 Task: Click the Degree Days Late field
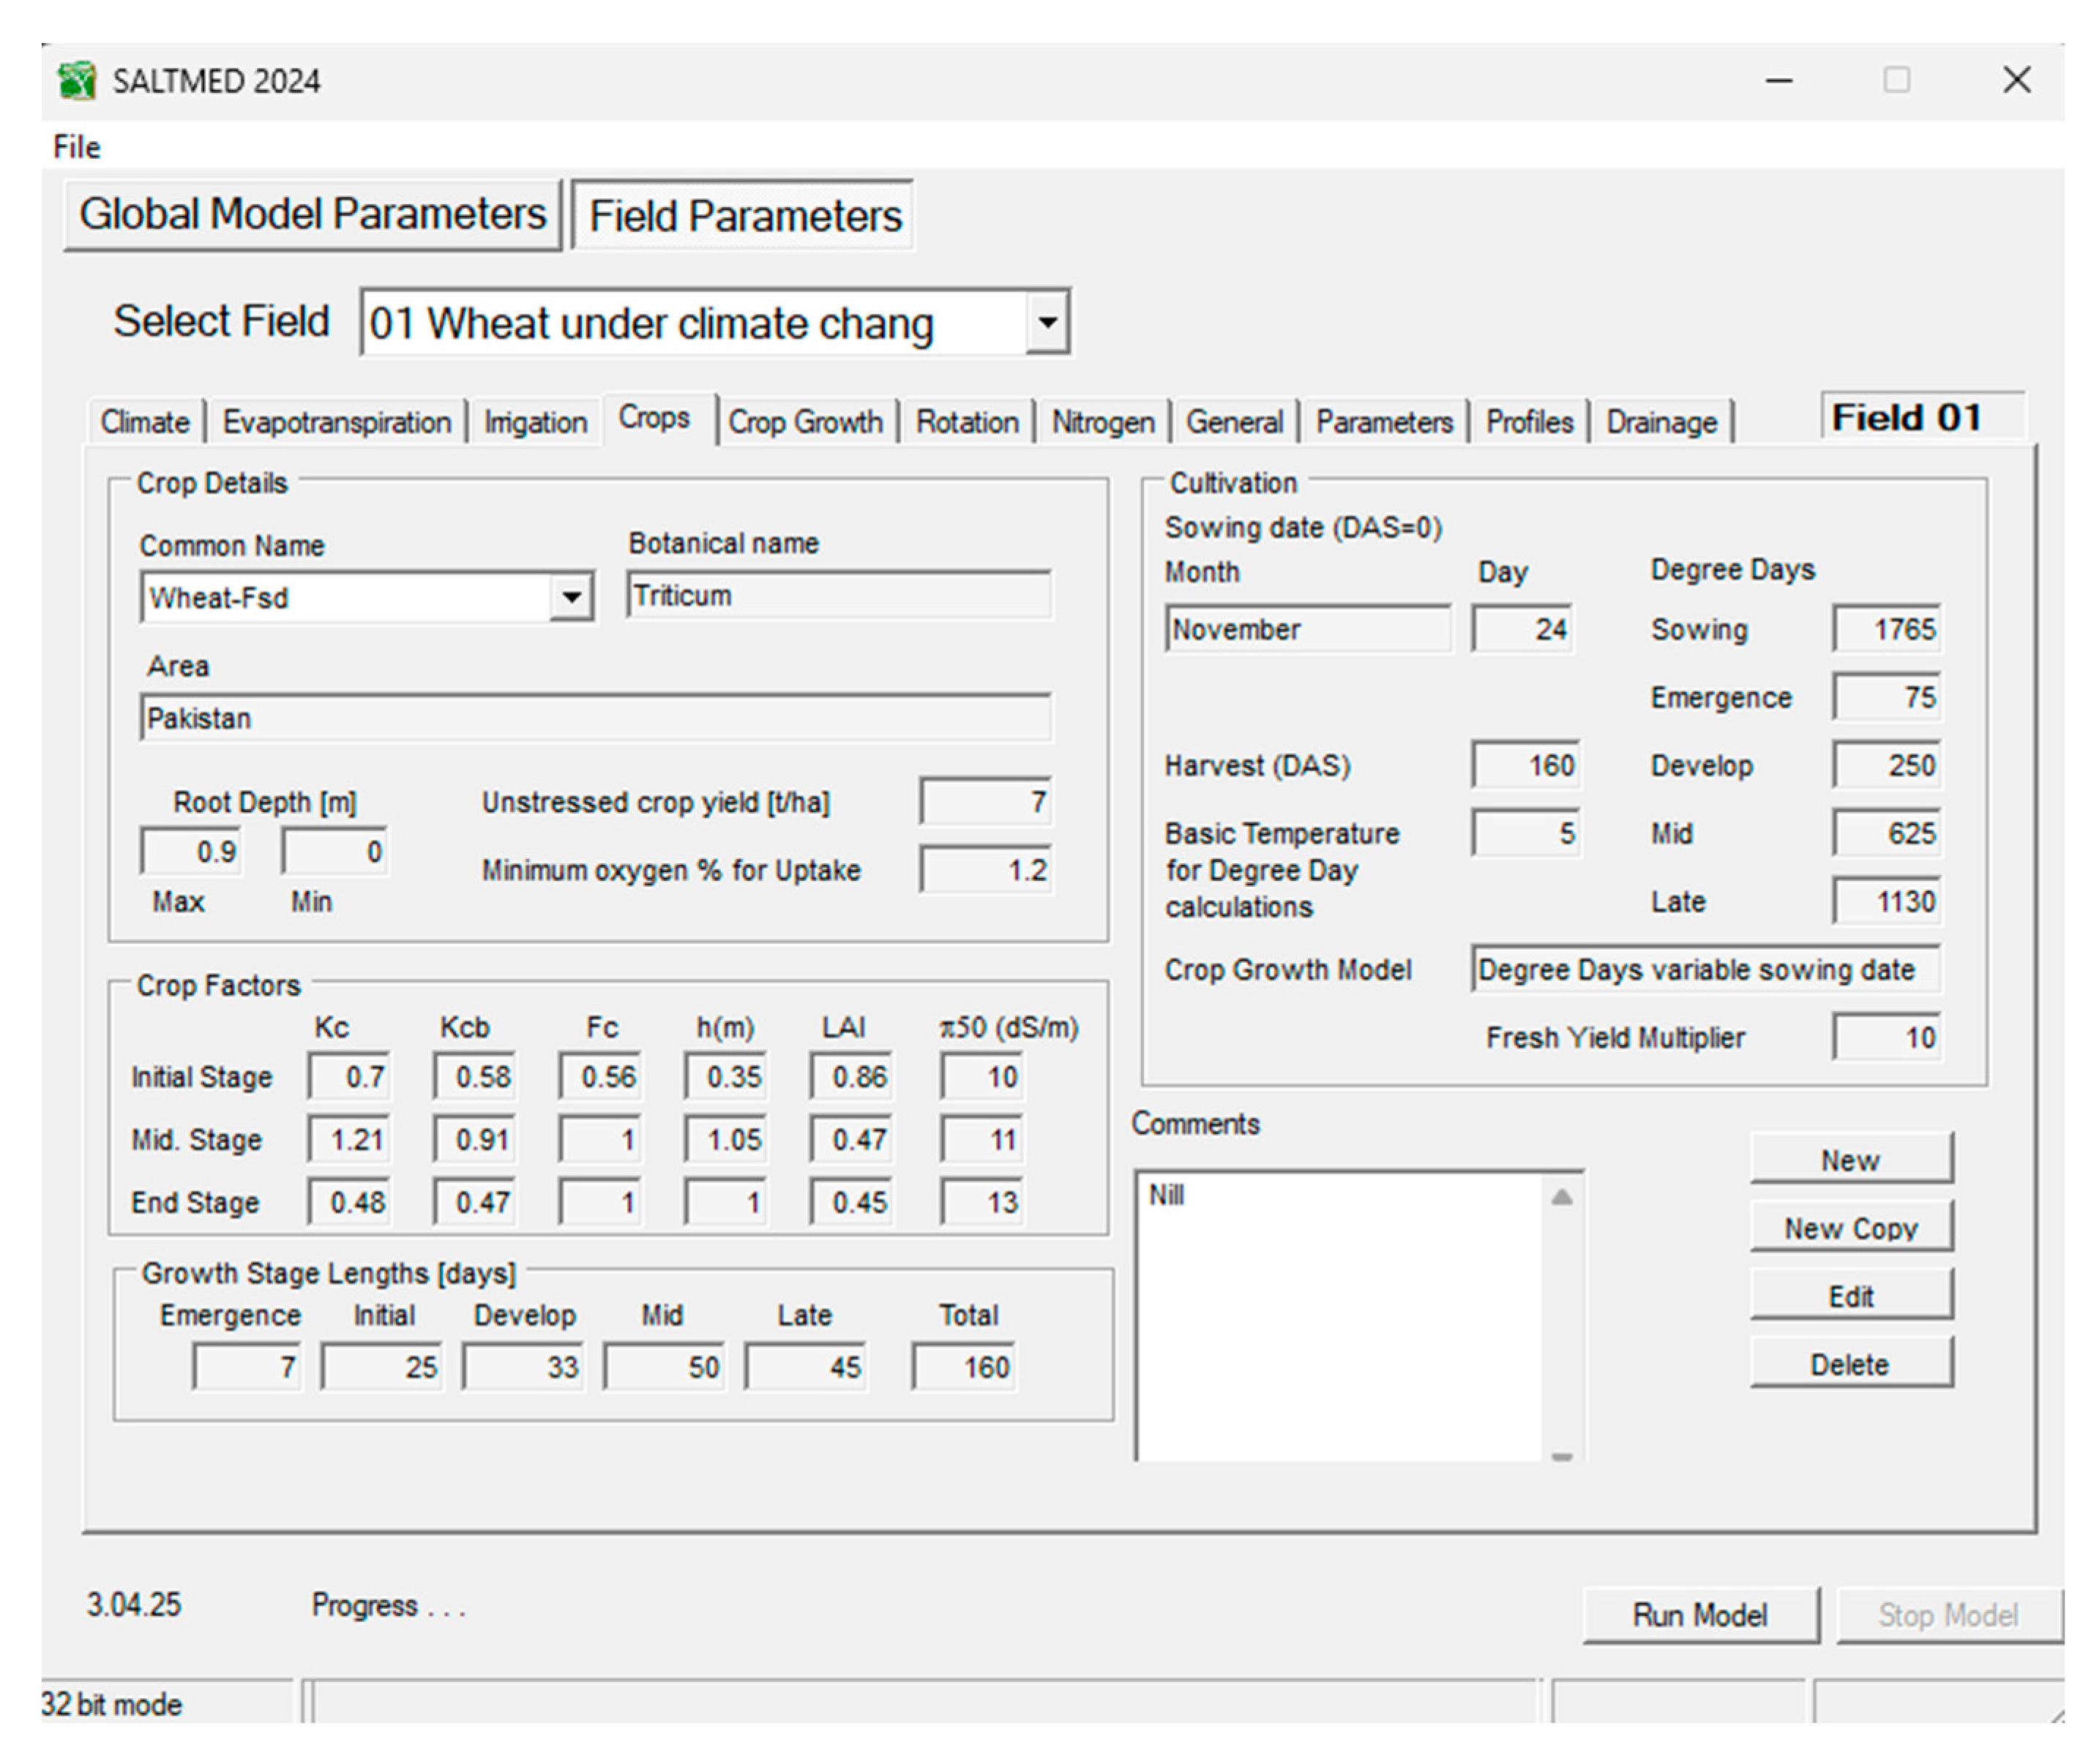pyautogui.click(x=1886, y=901)
